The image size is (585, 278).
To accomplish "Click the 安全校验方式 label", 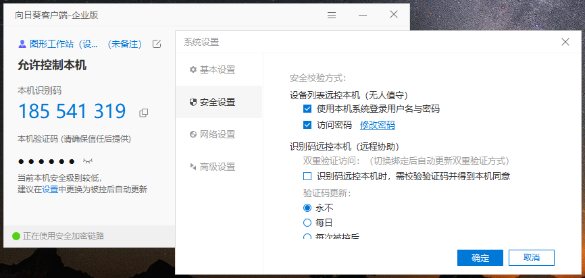I will [318, 78].
